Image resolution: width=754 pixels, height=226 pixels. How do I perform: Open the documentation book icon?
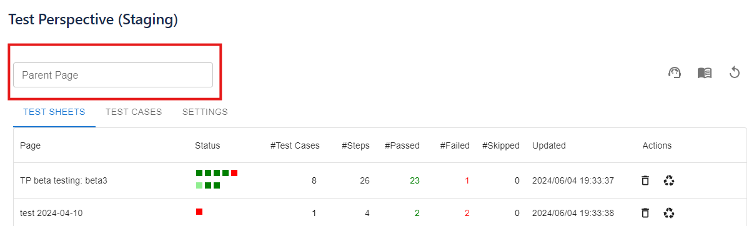pyautogui.click(x=705, y=73)
